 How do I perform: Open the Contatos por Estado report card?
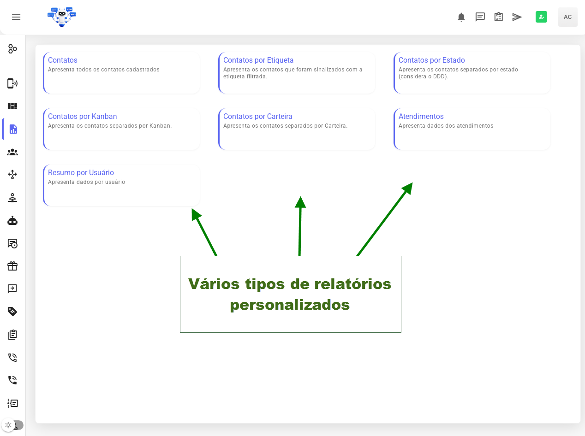pyautogui.click(x=472, y=73)
